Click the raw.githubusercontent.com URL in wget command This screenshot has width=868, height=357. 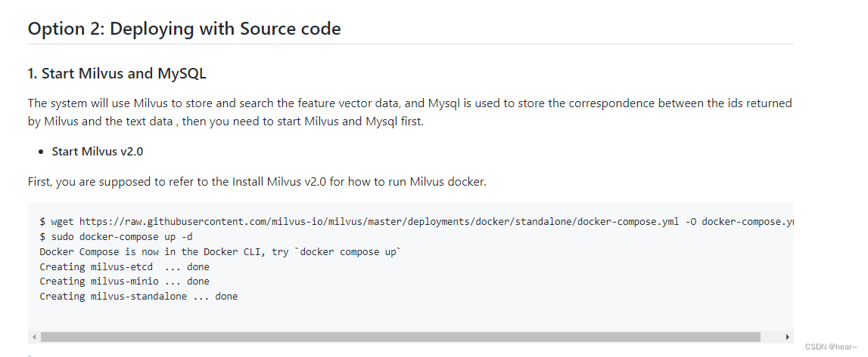(379, 222)
